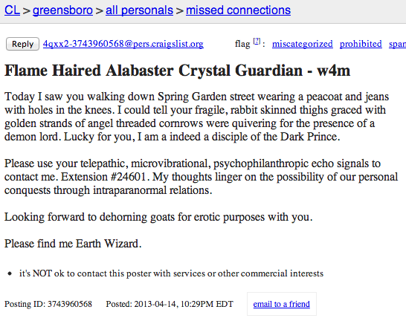Click the Reply button
Image resolution: width=406 pixels, height=324 pixels.
[22, 44]
